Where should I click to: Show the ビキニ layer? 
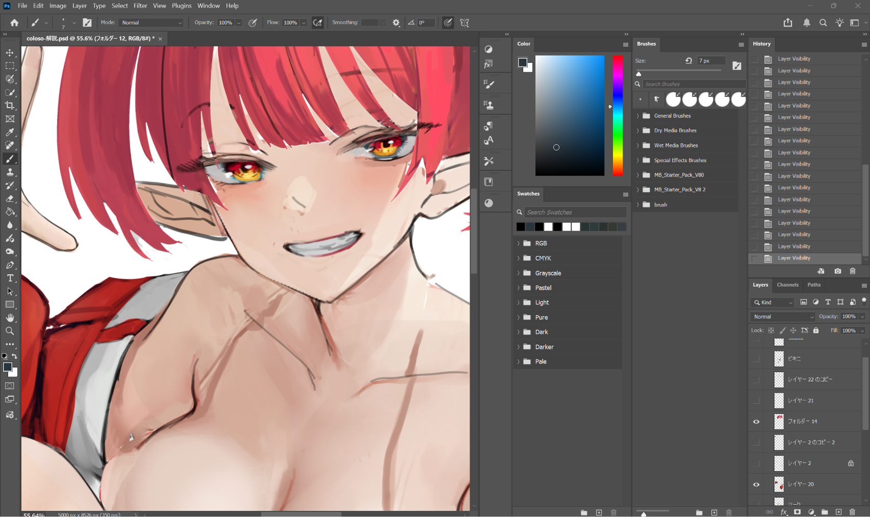tap(756, 359)
